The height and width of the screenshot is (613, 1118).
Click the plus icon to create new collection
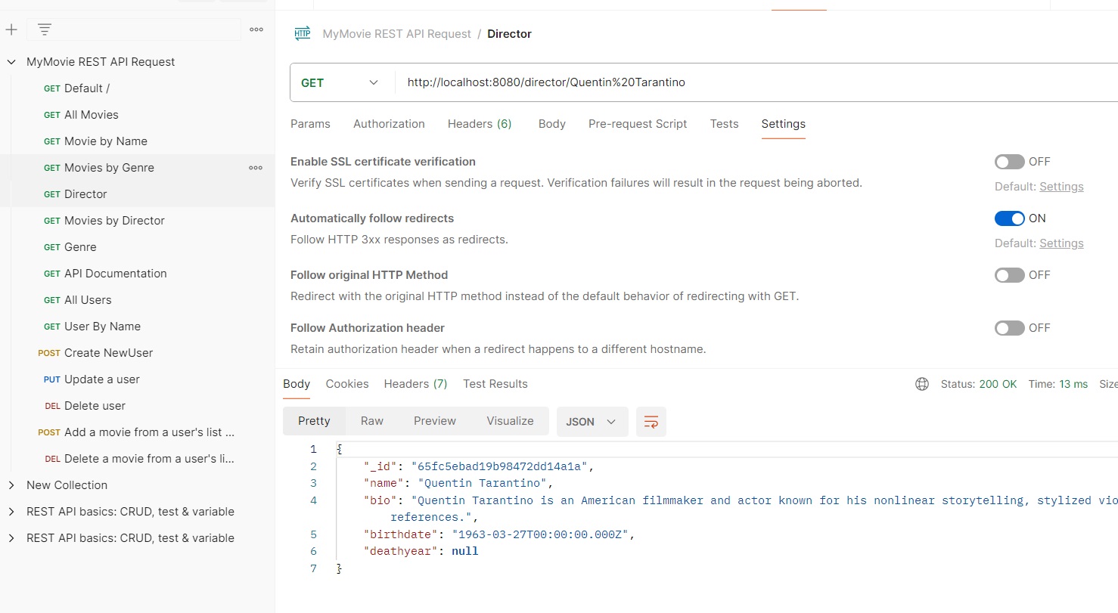pyautogui.click(x=11, y=30)
